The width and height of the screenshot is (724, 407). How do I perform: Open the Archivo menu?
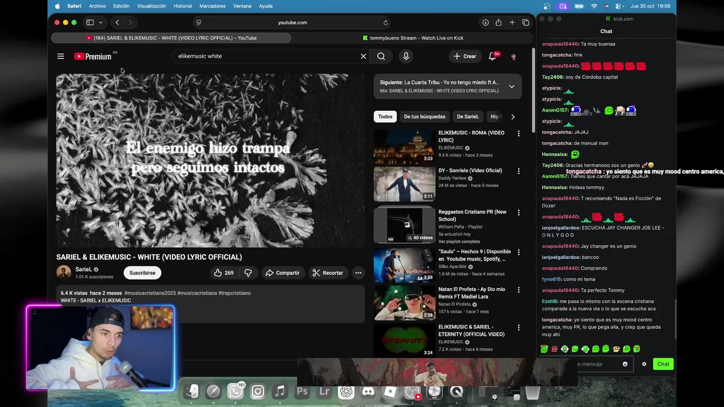pyautogui.click(x=97, y=6)
